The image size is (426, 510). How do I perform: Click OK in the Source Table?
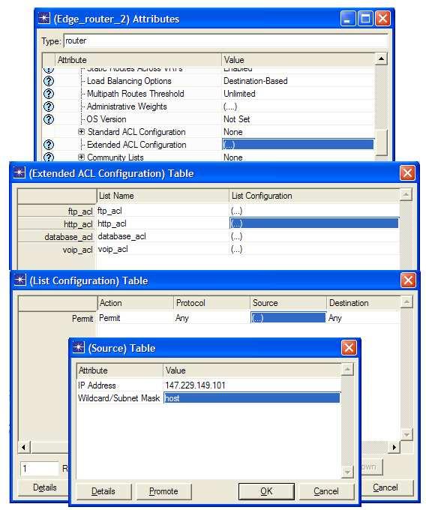266,491
